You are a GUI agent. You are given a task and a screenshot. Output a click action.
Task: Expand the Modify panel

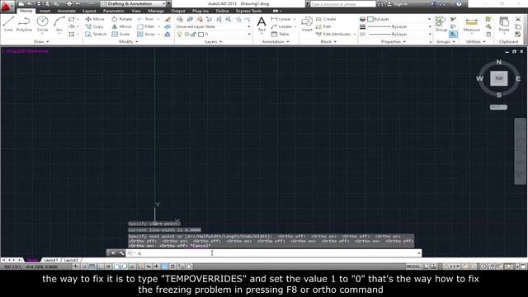(129, 41)
